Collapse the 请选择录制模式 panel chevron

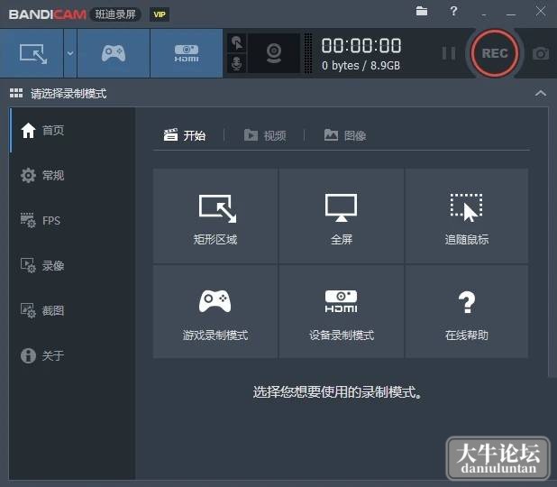(x=541, y=94)
